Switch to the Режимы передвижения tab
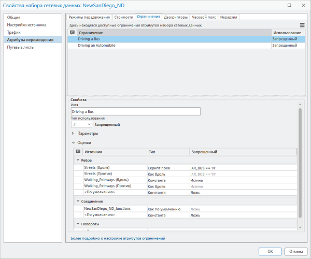This screenshot has width=311, height=259. tap(90, 17)
